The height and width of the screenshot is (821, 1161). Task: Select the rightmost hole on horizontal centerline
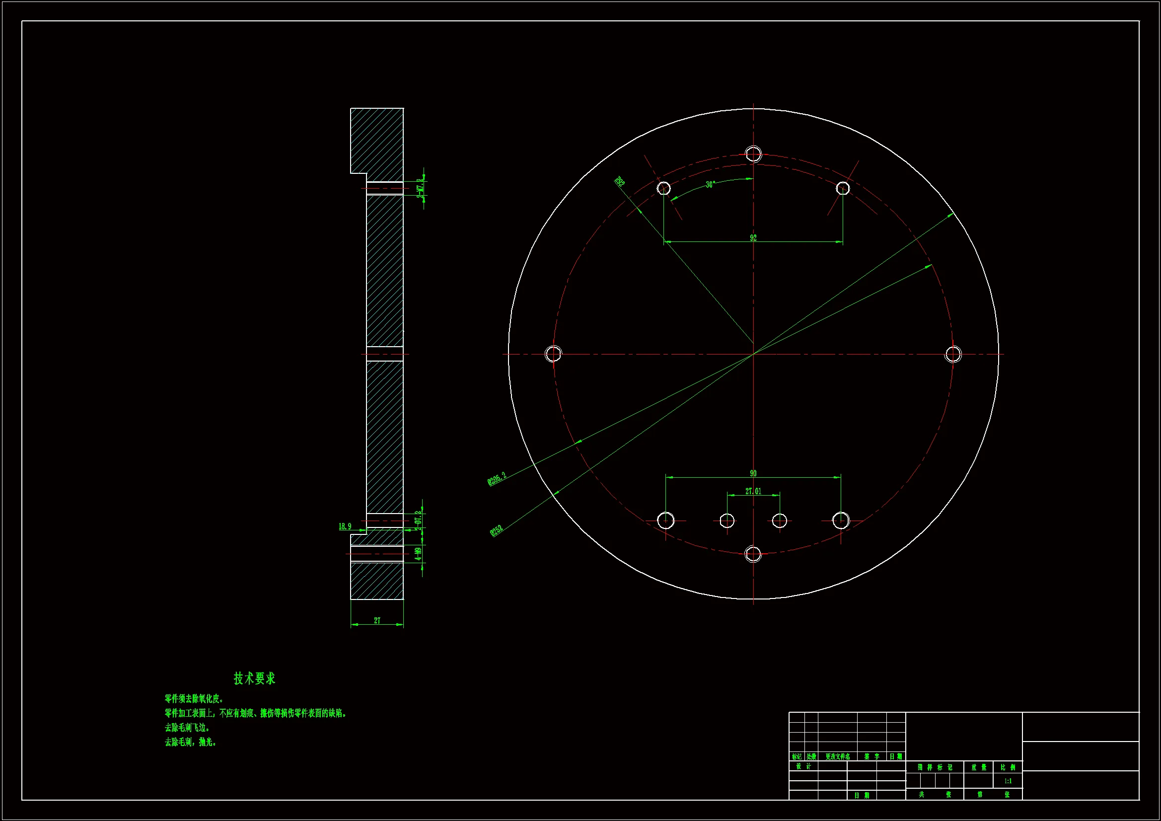(x=953, y=354)
